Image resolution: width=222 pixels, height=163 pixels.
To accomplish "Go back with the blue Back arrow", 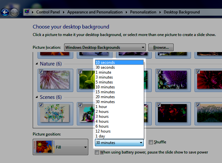I will click(5, 12).
